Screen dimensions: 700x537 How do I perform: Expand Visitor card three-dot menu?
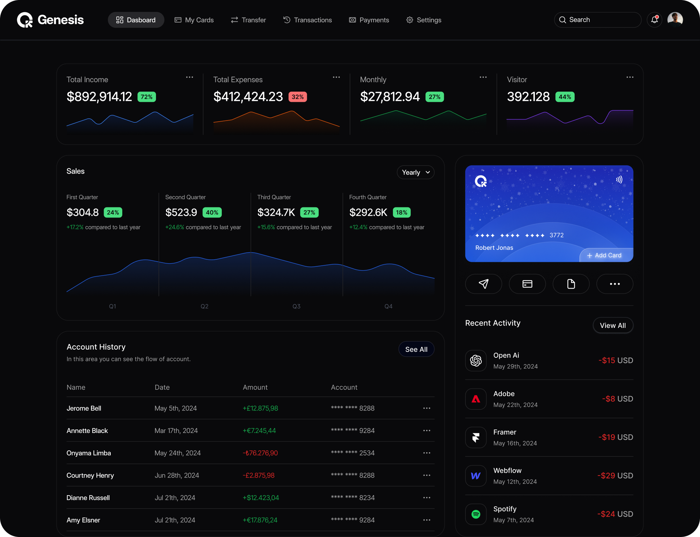tap(630, 77)
